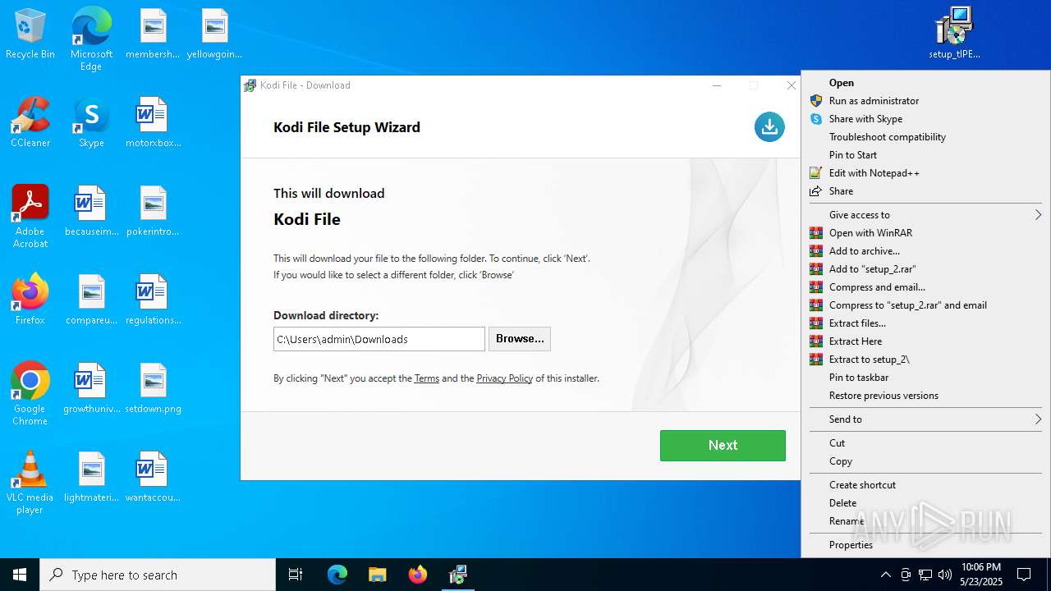1051x591 pixels.
Task: Expand the Send to submenu
Action: [x=925, y=419]
